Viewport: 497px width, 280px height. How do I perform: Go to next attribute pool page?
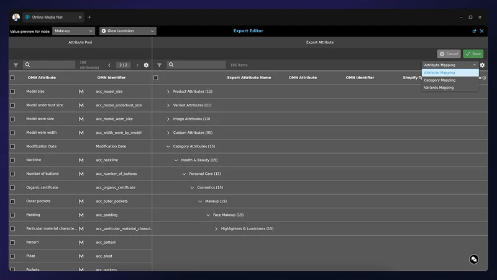coord(137,65)
